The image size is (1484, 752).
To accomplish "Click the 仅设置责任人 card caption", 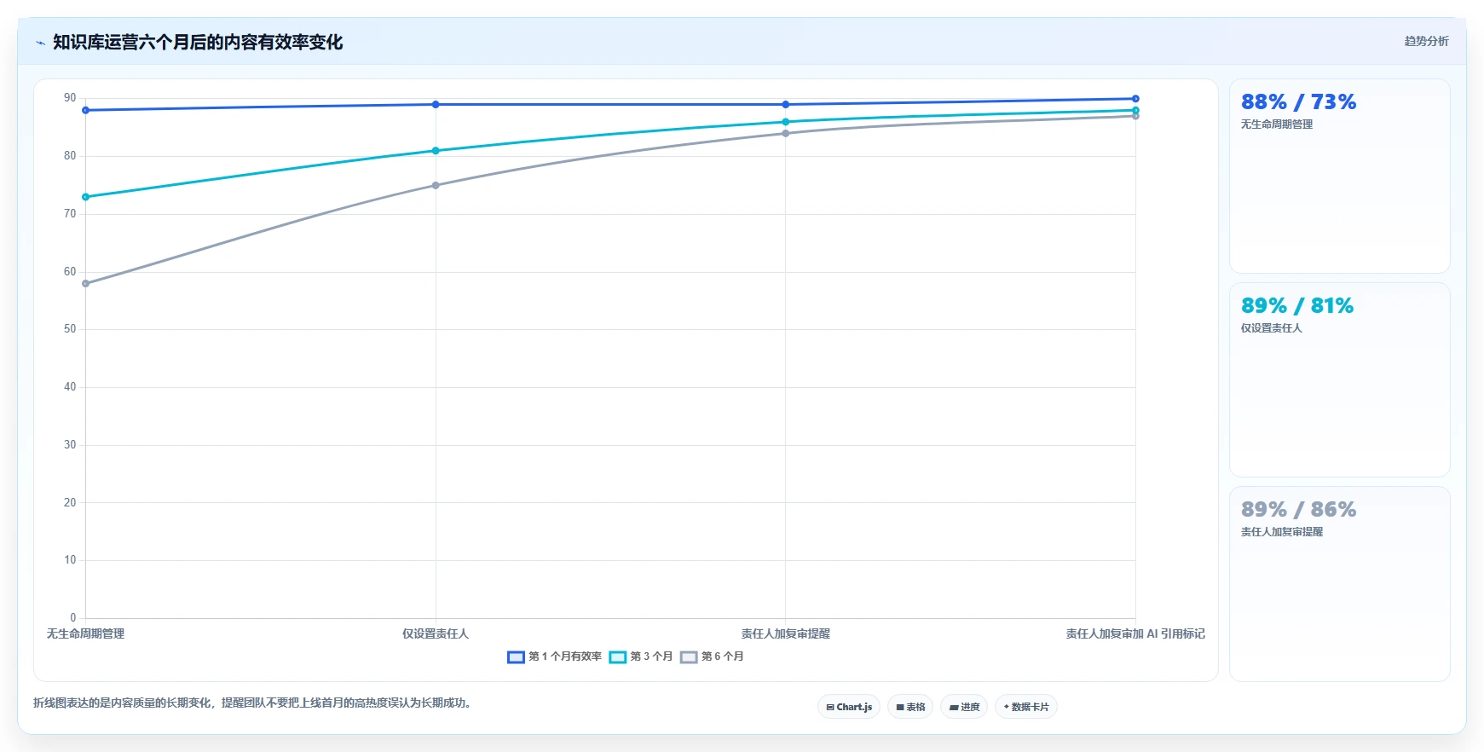I will (x=1272, y=328).
